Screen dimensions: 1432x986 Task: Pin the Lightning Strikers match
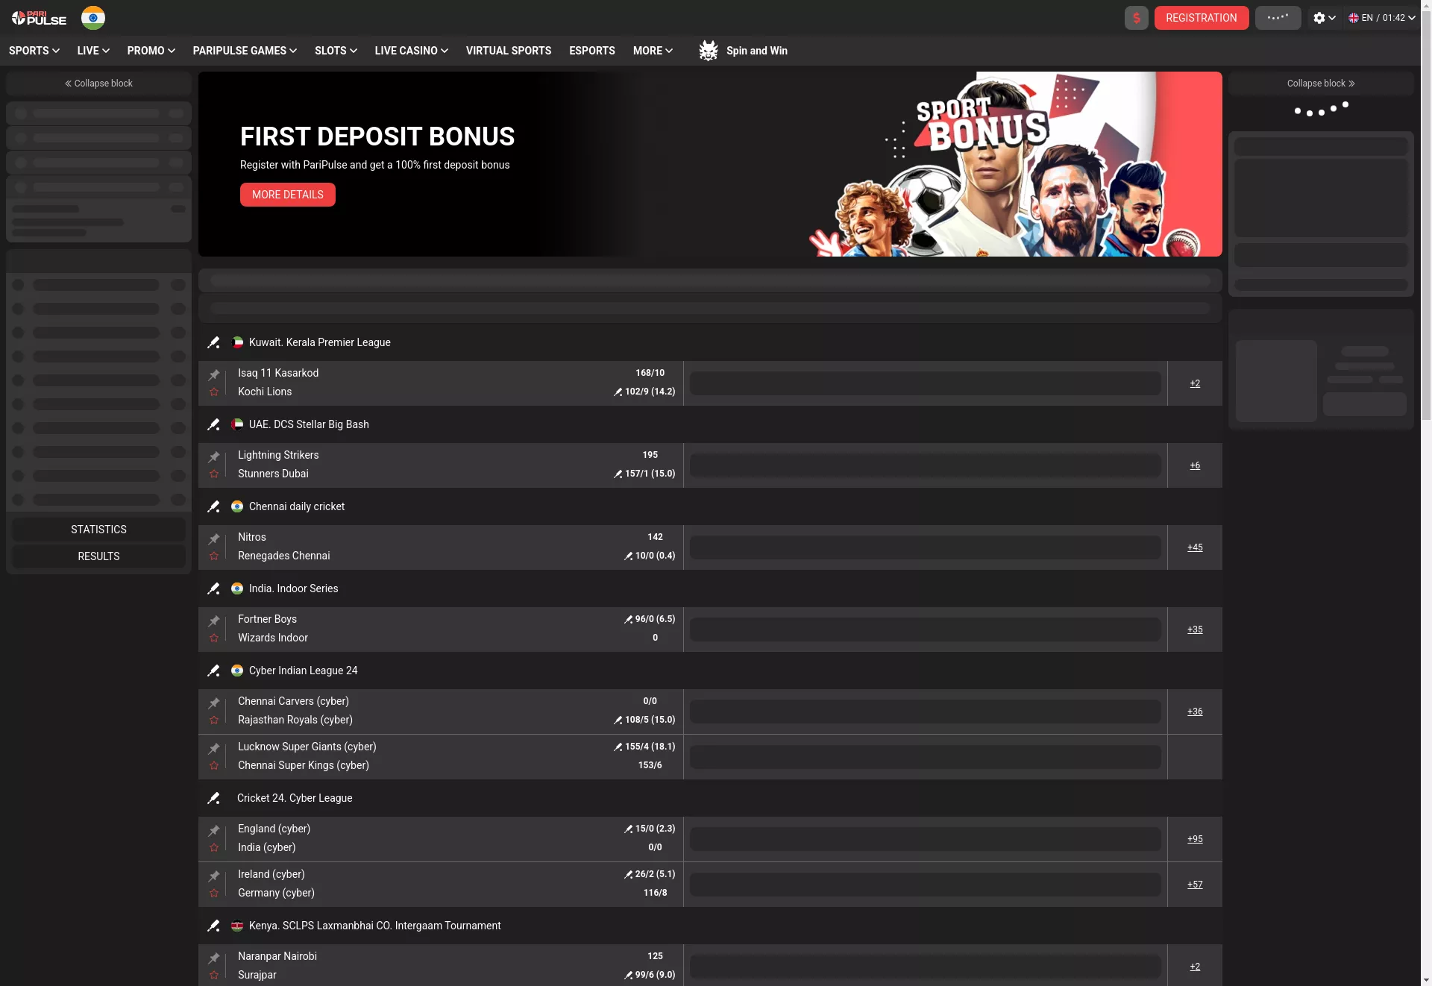(214, 456)
